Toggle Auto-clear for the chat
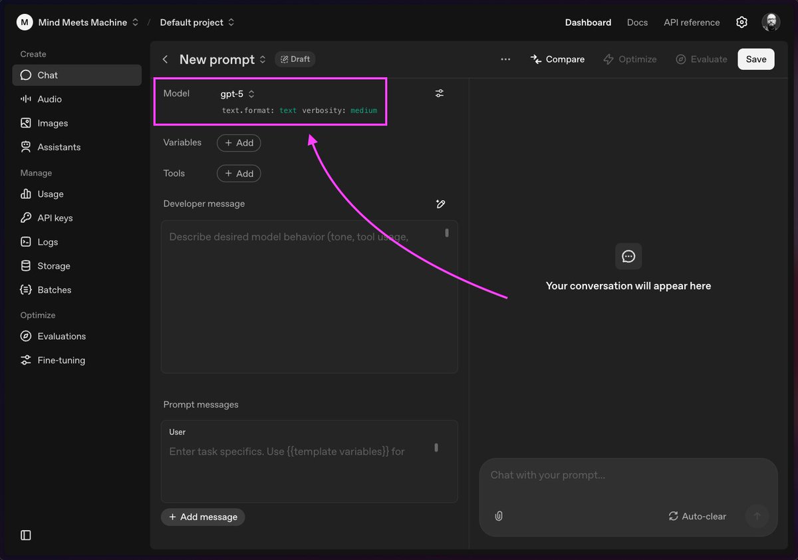The image size is (798, 560). 697,515
